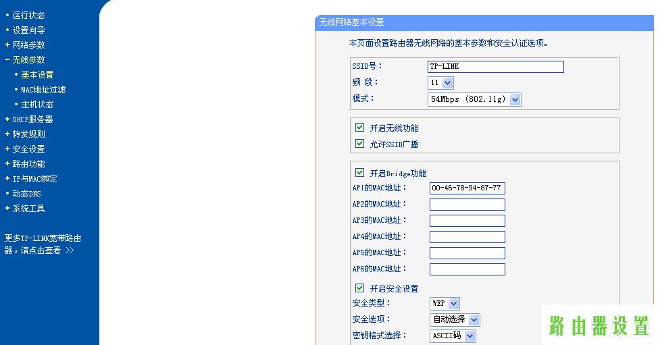Expand the 转发规则 menu
The width and height of the screenshot is (658, 345).
[x=28, y=134]
